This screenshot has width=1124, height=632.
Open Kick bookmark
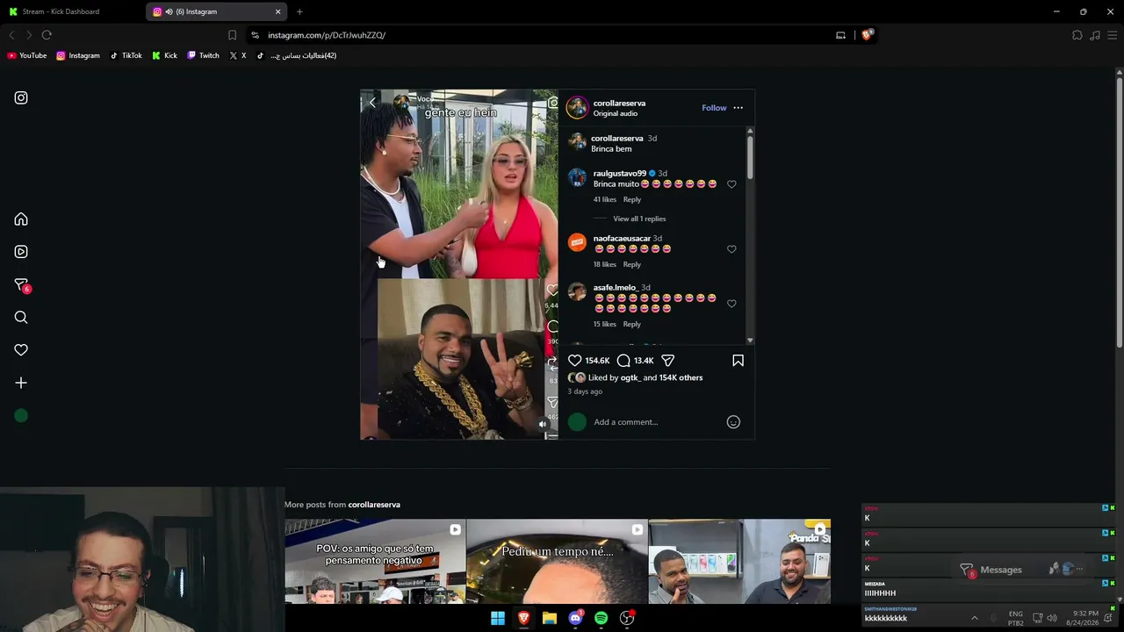coord(164,55)
